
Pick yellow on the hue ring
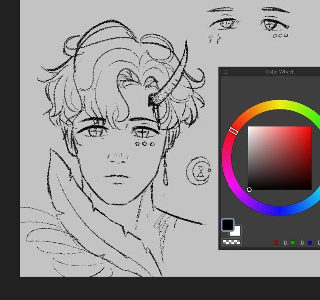(280, 104)
